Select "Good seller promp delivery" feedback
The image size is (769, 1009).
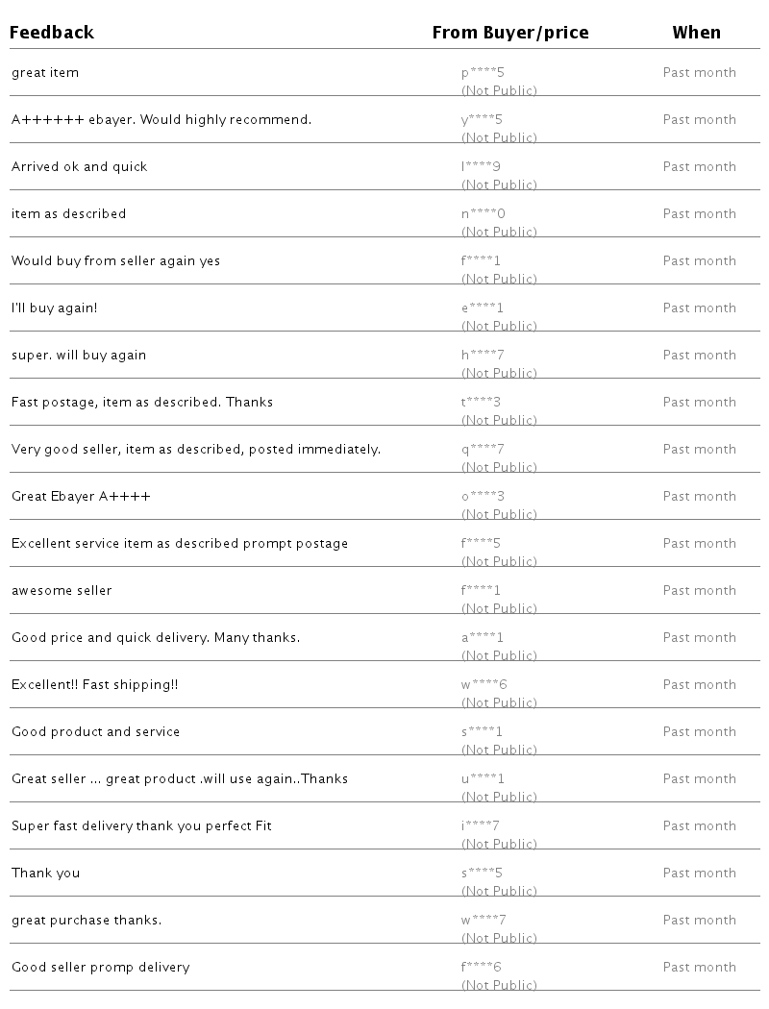click(101, 968)
